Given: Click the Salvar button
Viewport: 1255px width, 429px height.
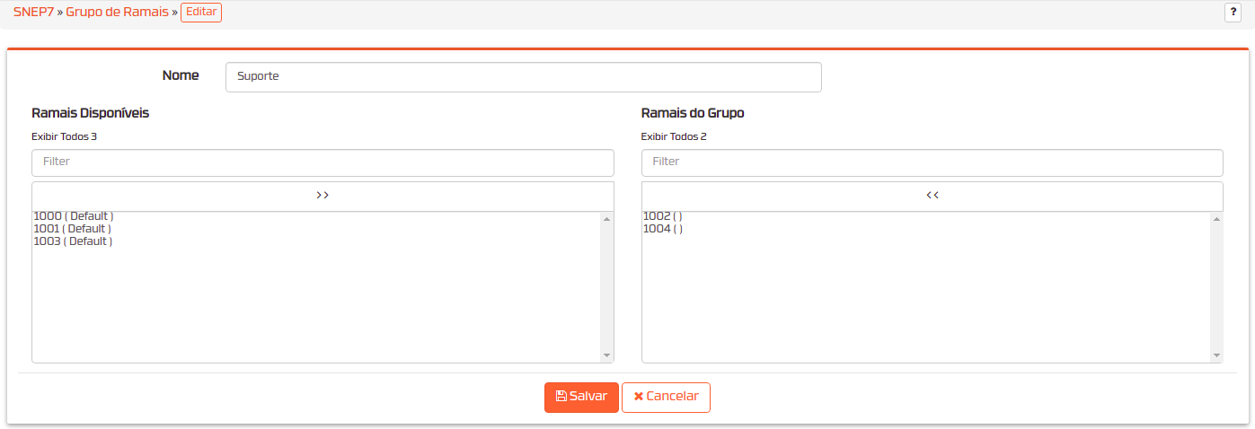Looking at the screenshot, I should [x=581, y=398].
